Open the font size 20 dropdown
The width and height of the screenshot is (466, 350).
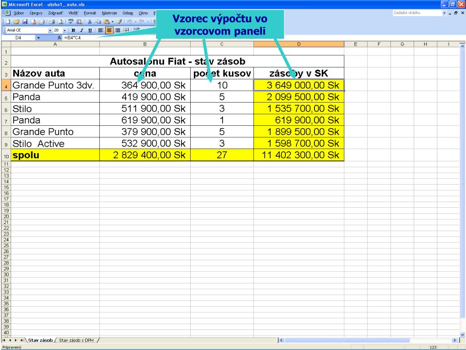point(65,31)
